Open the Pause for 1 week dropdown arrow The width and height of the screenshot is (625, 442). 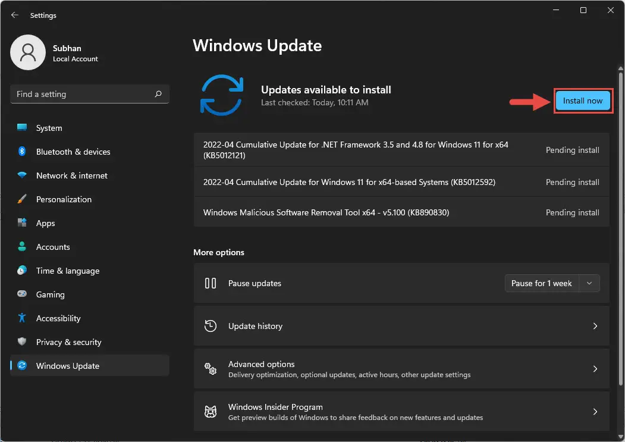[589, 283]
